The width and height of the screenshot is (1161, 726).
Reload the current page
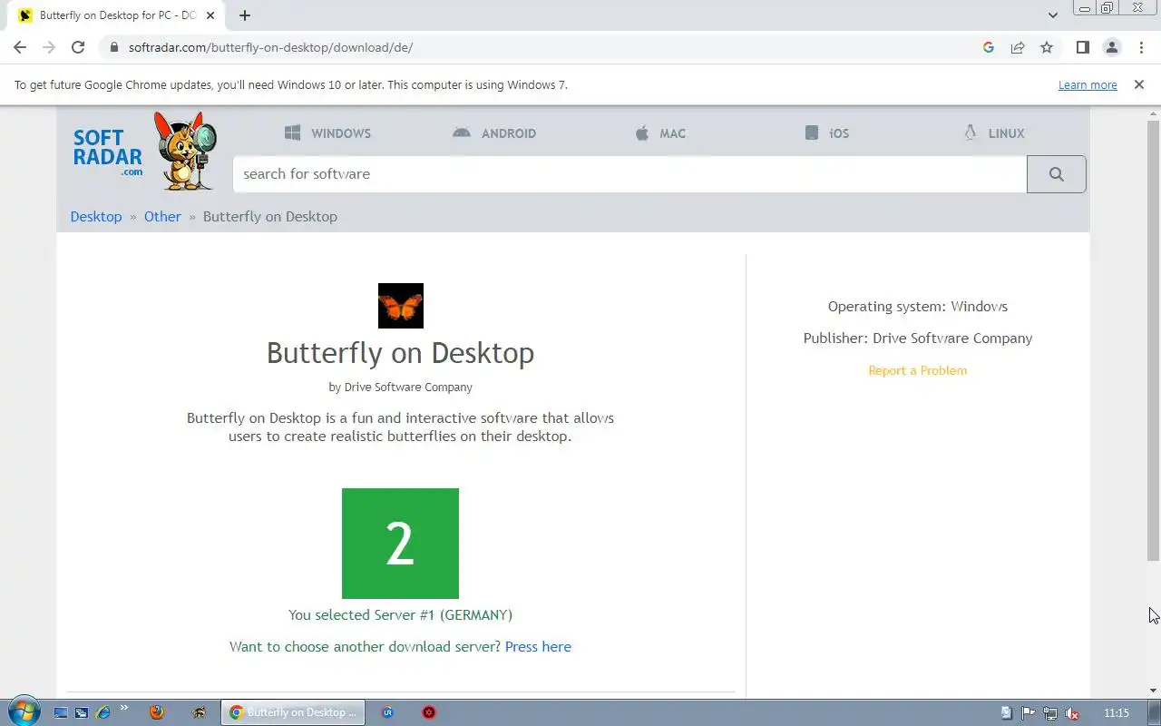[78, 47]
